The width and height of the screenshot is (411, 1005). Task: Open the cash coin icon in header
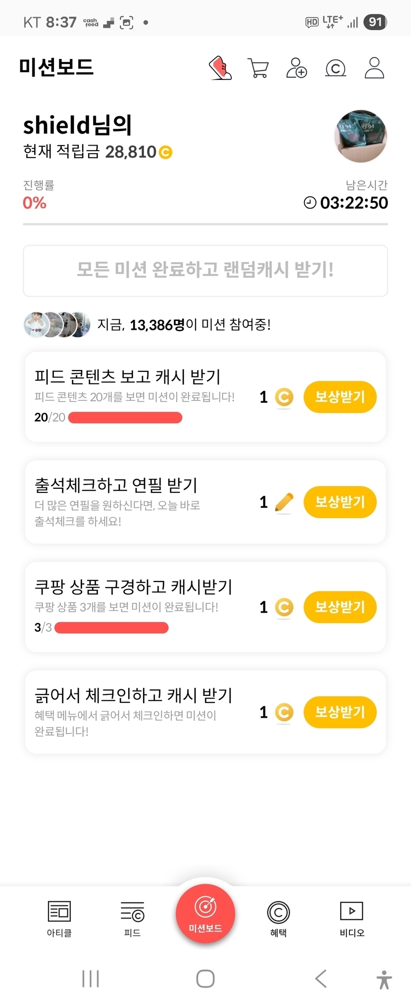(x=335, y=68)
